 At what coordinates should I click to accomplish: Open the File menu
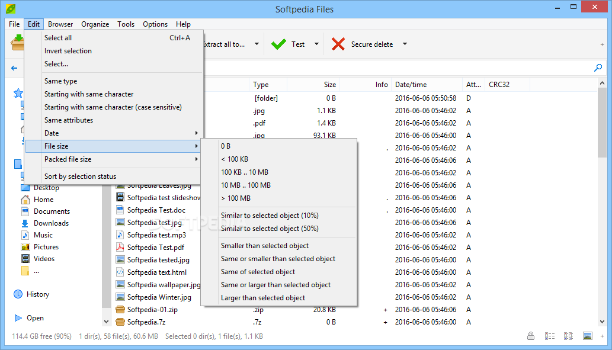coord(14,24)
